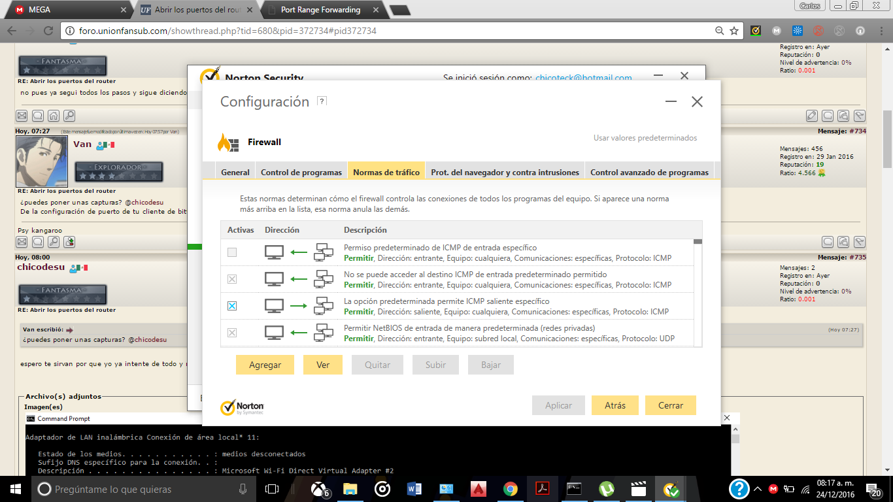Screen dimensions: 893x502
Task: Click the Norton extension icon in Chrome toolbar
Action: (756, 31)
